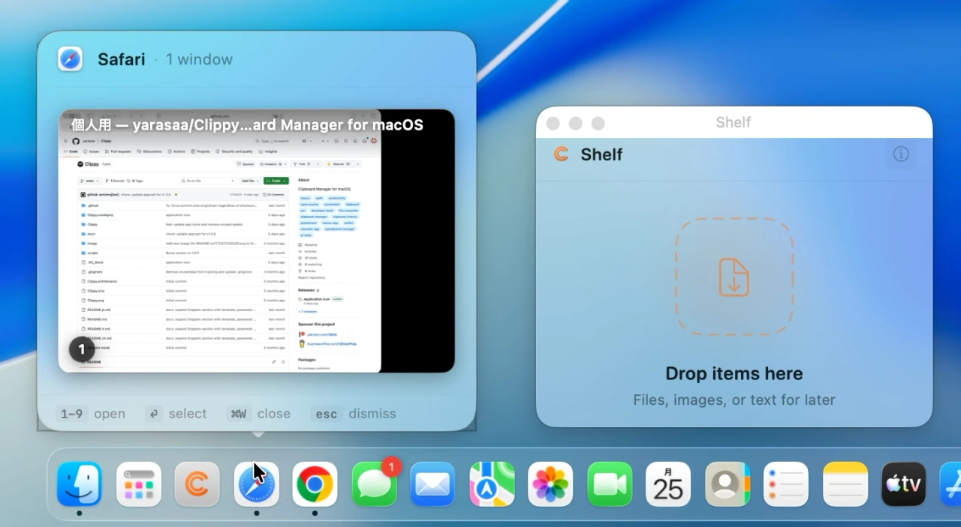
Task: Click the '⌘W close' shortcut hint
Action: tap(259, 413)
